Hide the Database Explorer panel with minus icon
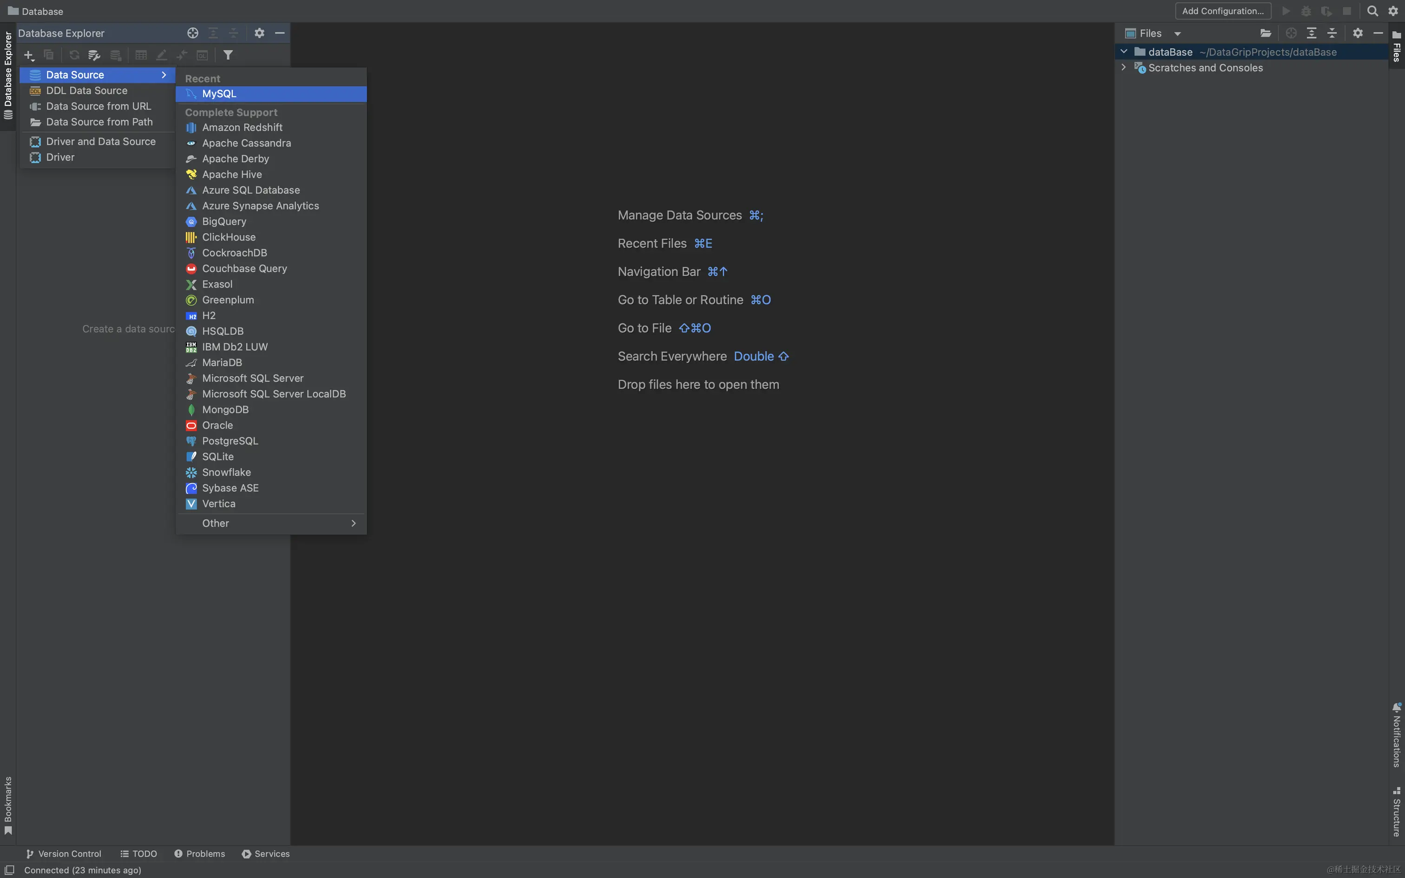Screen dimensions: 1405x878 point(279,33)
